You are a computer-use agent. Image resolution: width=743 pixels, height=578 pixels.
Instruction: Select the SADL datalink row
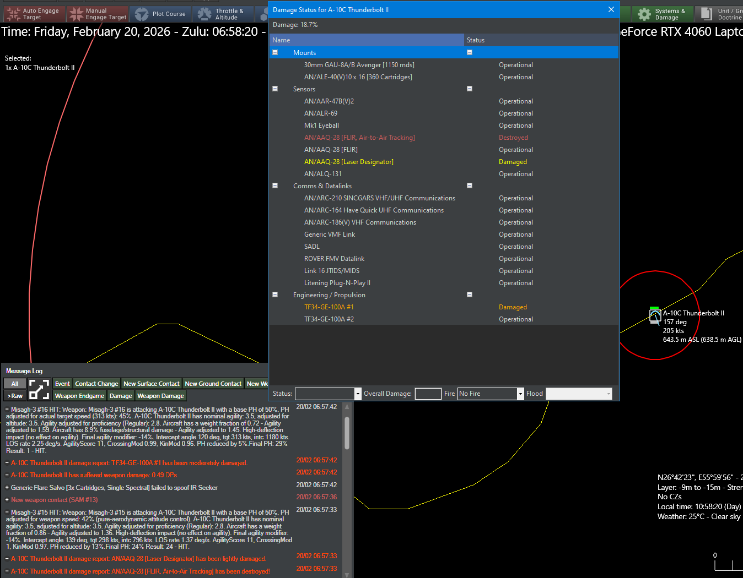click(x=444, y=247)
